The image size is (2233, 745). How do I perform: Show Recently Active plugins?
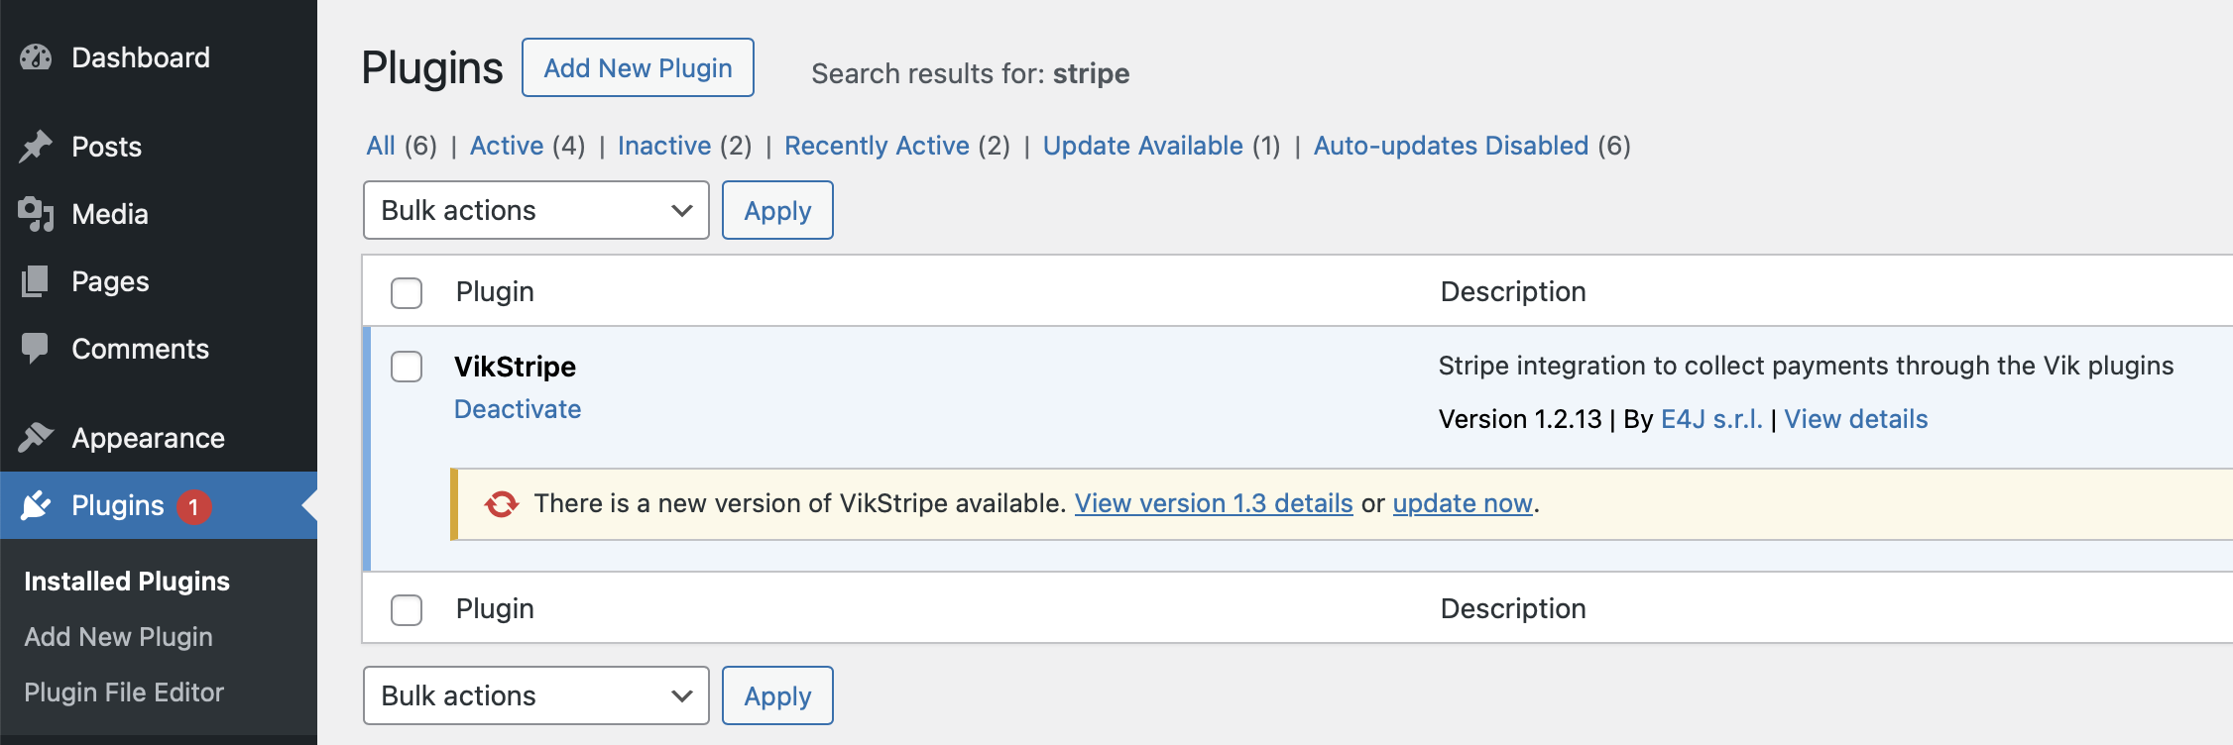[x=897, y=146]
